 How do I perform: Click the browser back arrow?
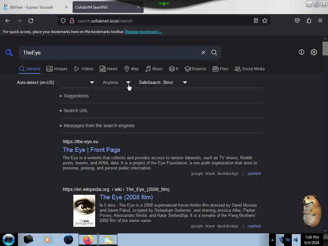pyautogui.click(x=8, y=21)
